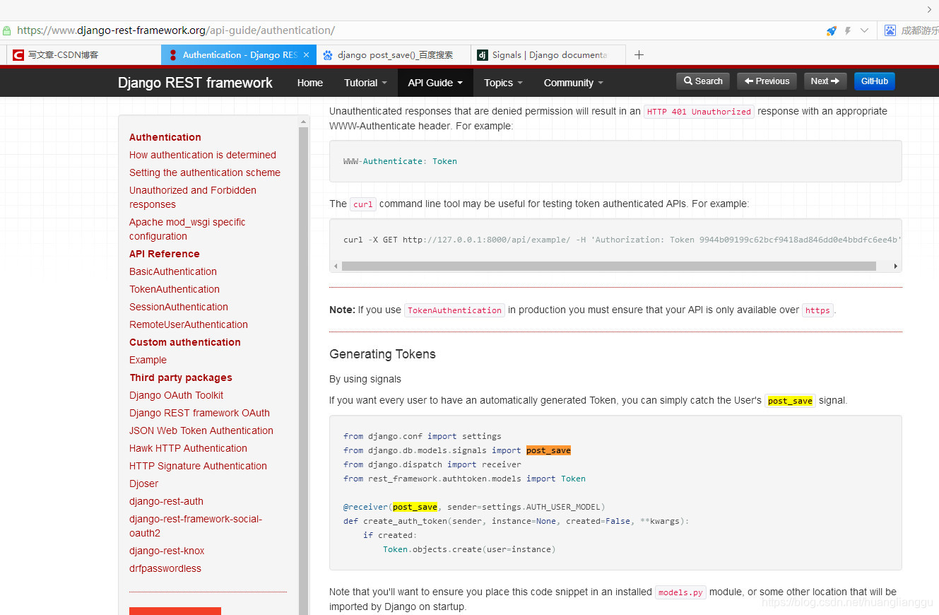Click the sidebar vertical scrollbar track
Screen dimensions: 939x615
coord(304,371)
